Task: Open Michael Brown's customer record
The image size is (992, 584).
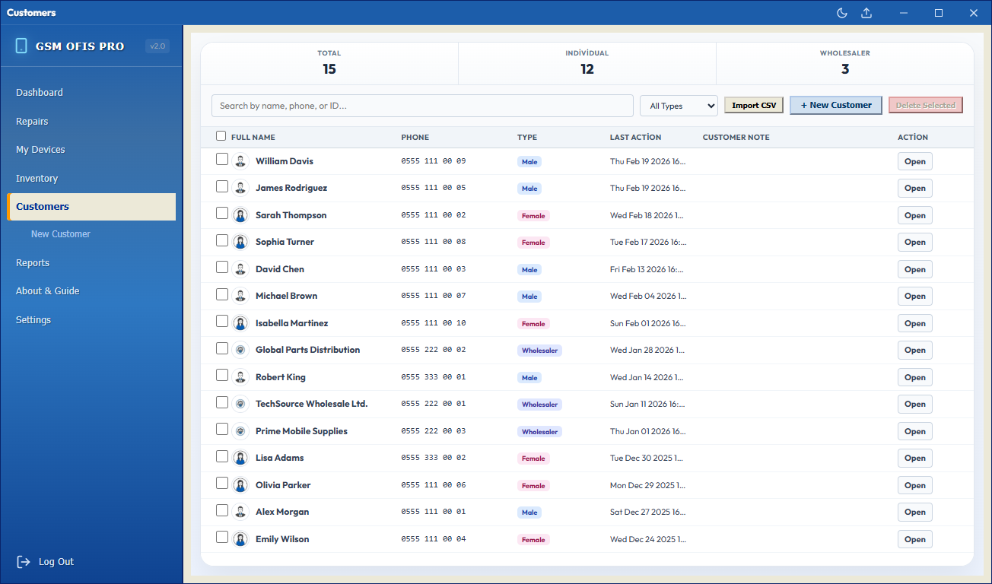Action: [x=915, y=296]
